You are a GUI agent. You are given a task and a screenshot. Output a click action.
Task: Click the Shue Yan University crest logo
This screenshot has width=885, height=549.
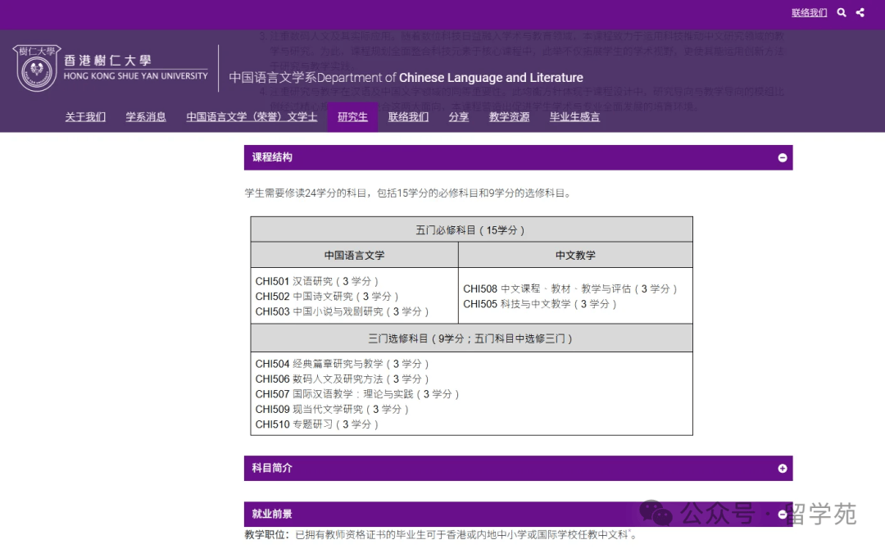tap(37, 69)
